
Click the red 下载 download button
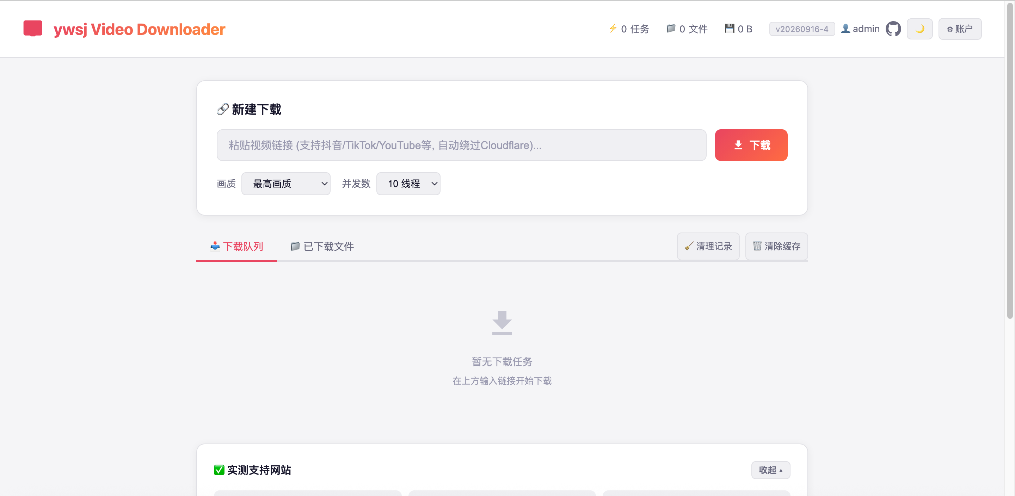tap(751, 145)
